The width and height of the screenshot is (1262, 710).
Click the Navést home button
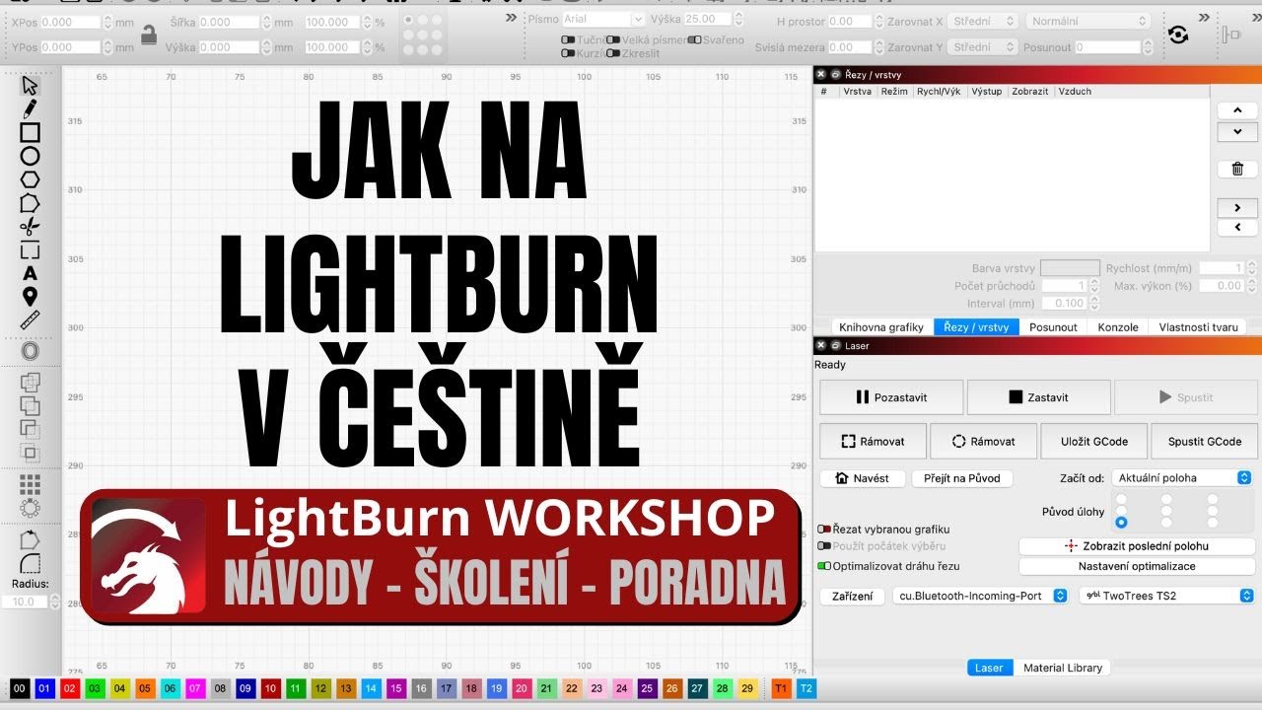(x=862, y=478)
